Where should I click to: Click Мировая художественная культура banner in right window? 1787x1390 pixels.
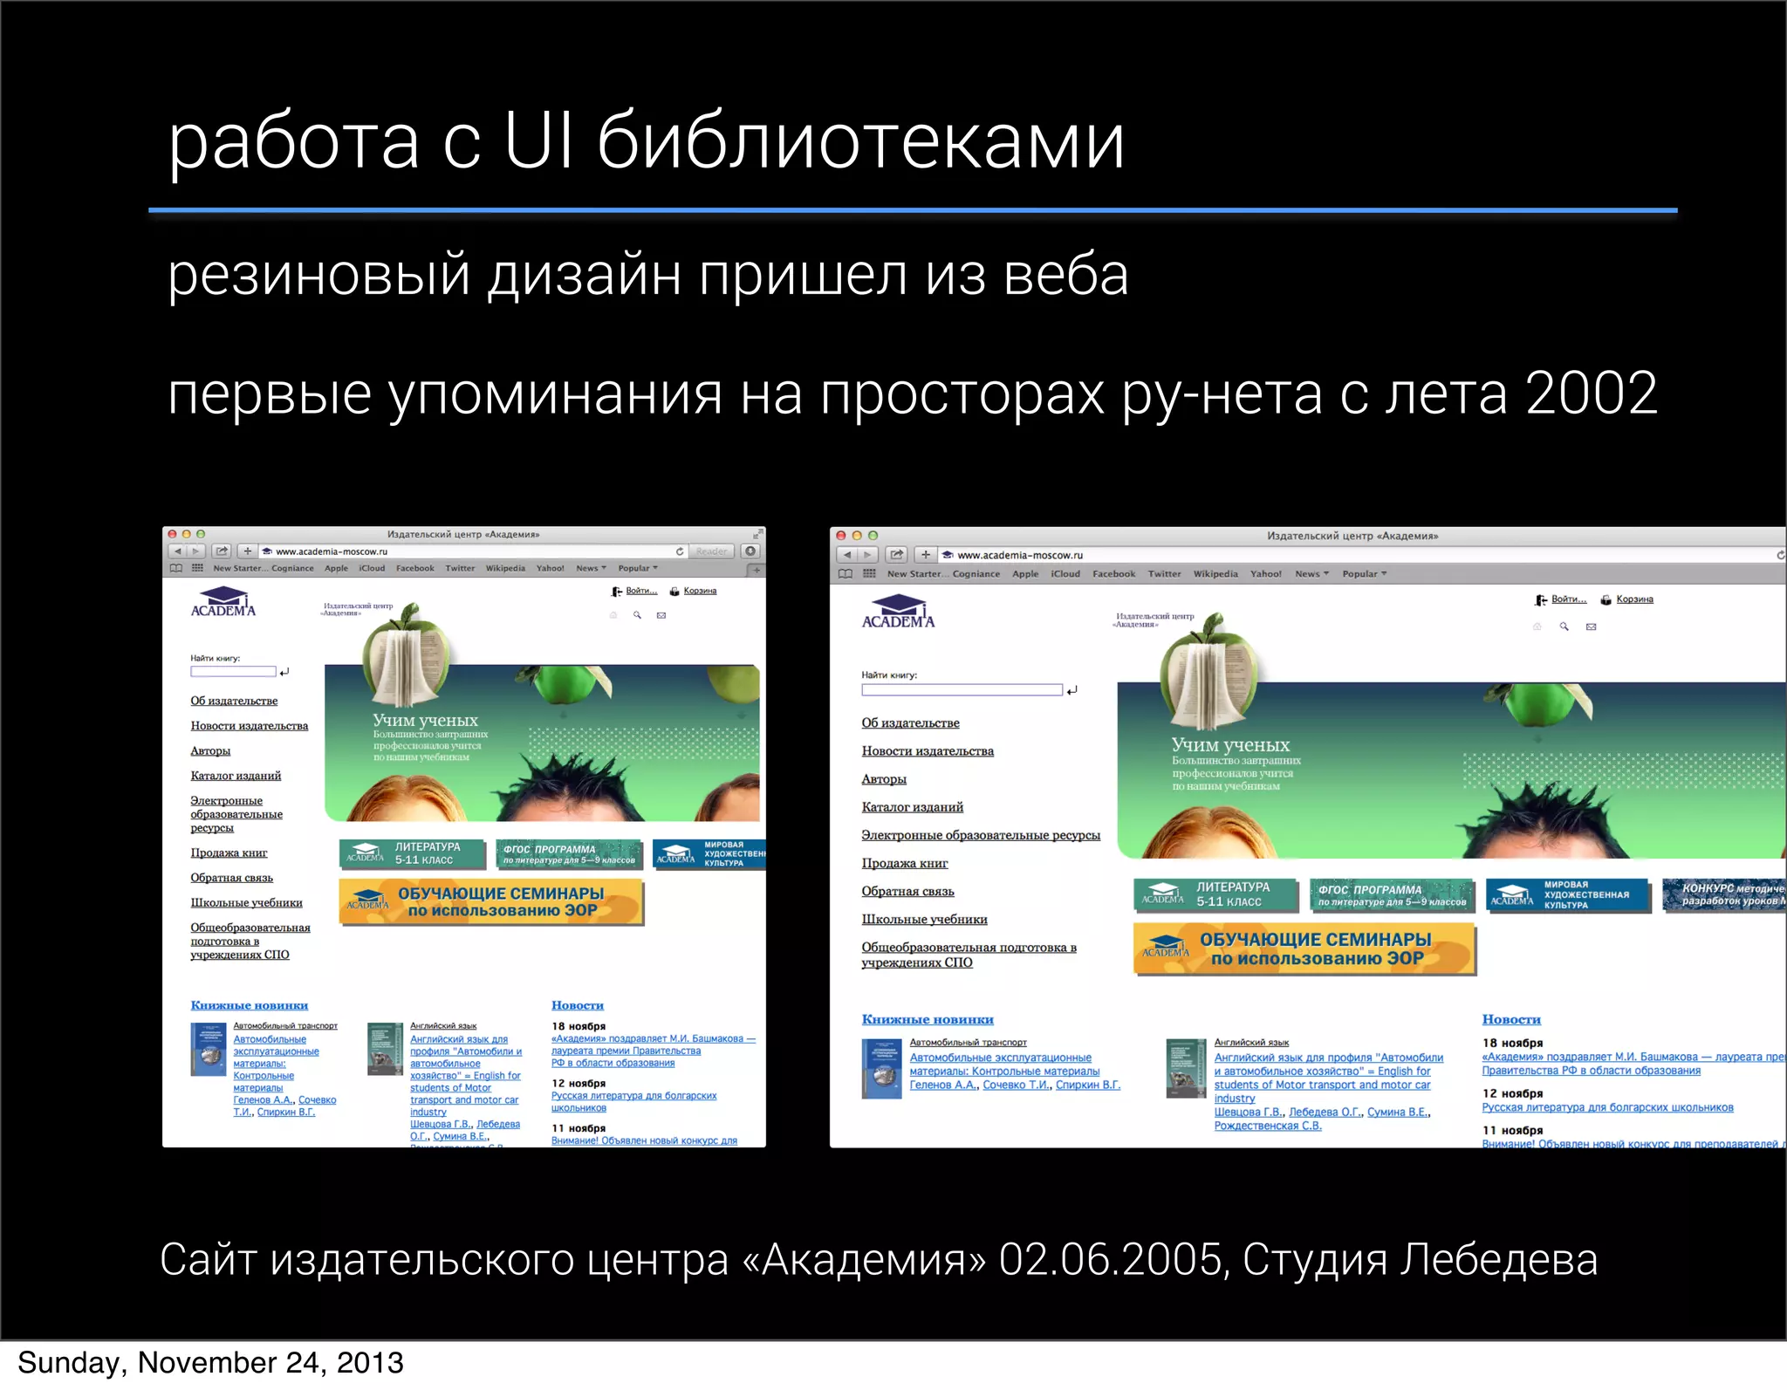click(1569, 896)
